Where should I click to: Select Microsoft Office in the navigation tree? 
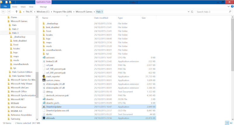[19, 91]
